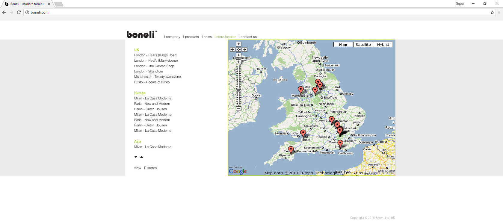Switch the map to Map view

coord(343,44)
